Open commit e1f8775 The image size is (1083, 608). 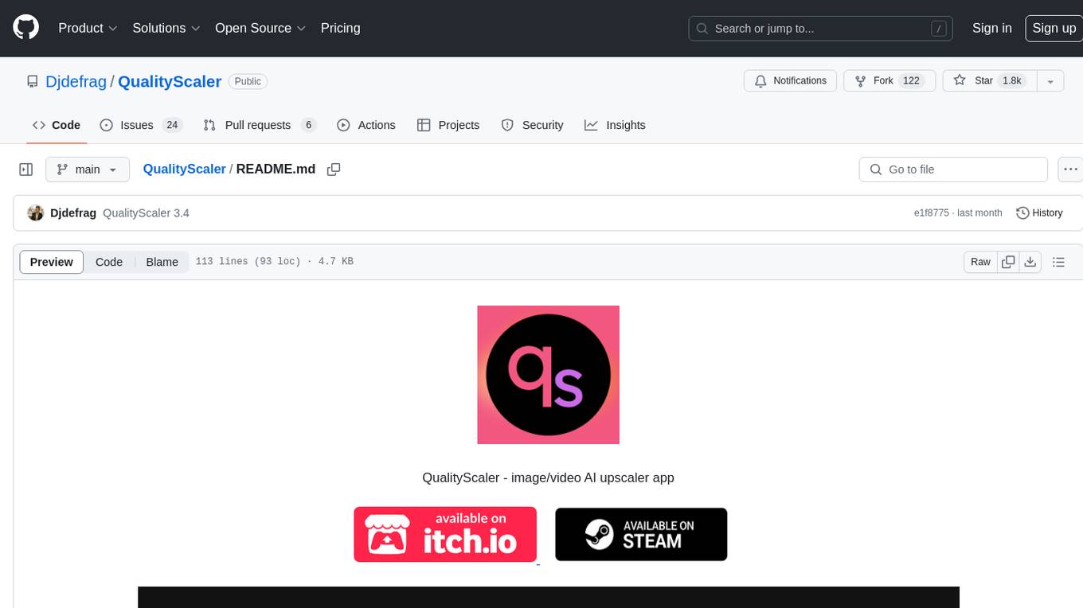(x=932, y=213)
